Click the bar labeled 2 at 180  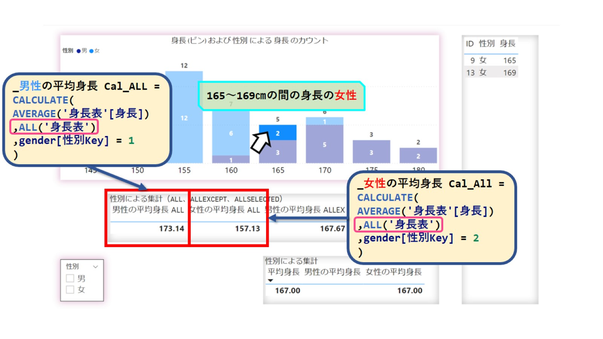click(418, 155)
